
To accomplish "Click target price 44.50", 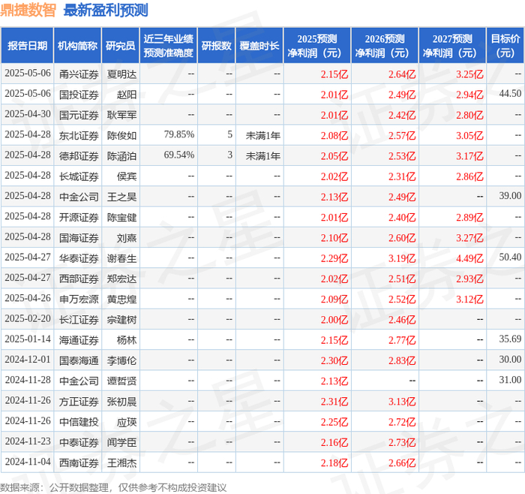I will click(x=510, y=94).
